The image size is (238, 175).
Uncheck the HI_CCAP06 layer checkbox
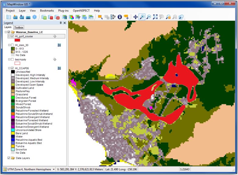(12, 68)
